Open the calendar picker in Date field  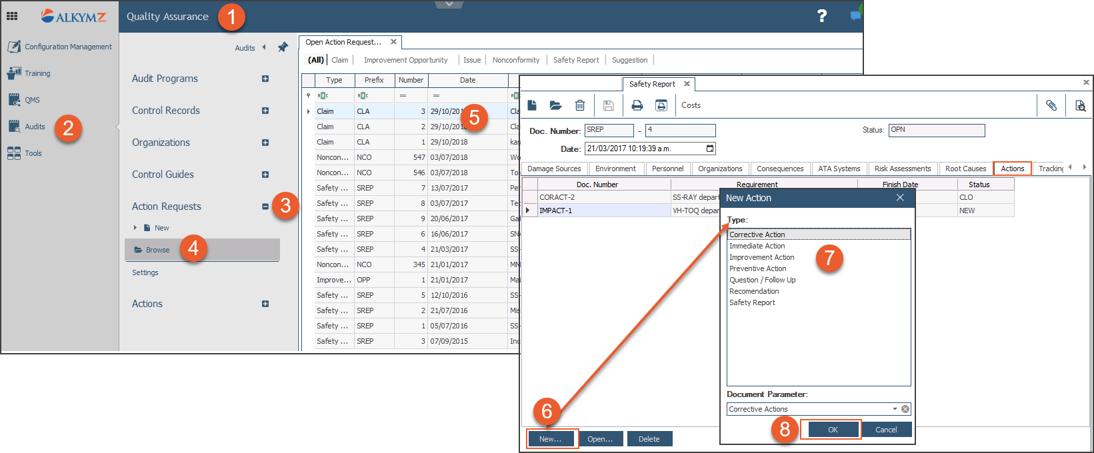[710, 149]
